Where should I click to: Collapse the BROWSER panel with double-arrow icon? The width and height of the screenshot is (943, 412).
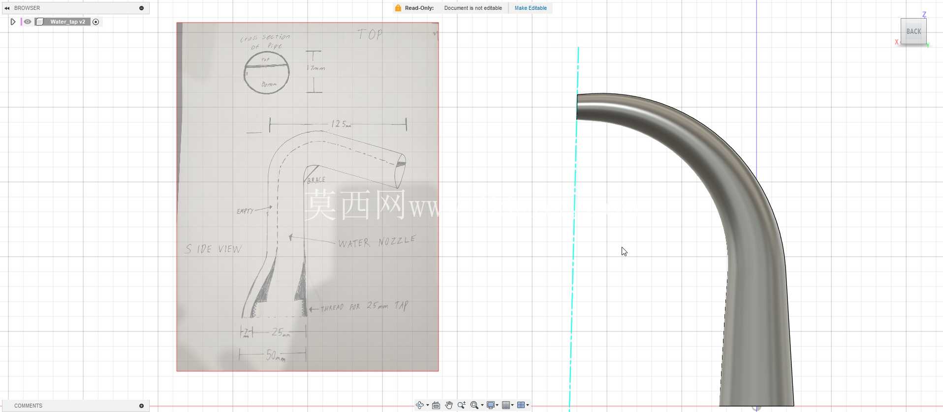[x=7, y=8]
